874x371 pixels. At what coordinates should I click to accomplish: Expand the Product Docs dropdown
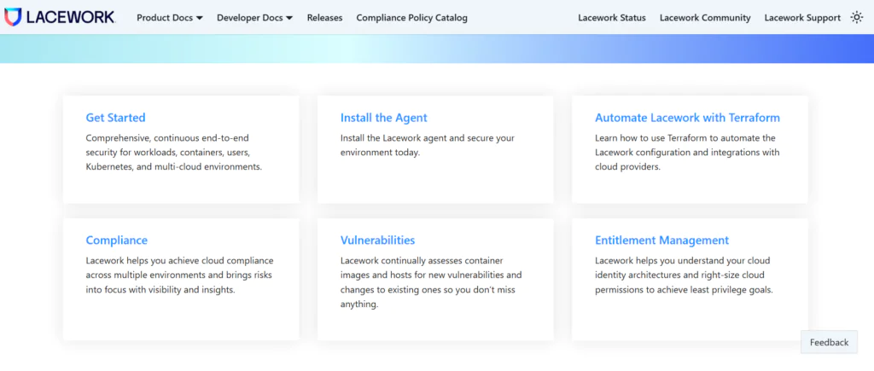pos(170,18)
